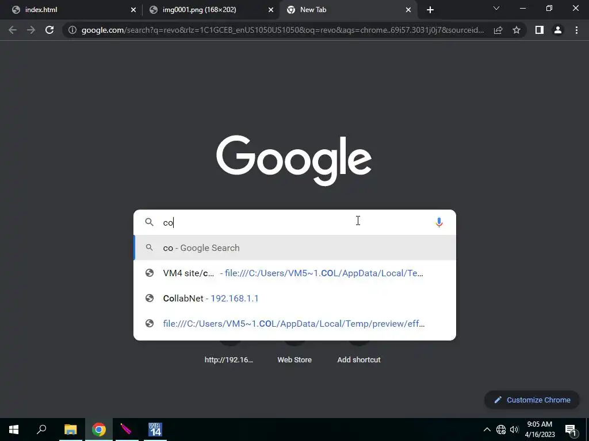Reload the current page
Viewport: 589px width, 441px height.
[49, 30]
